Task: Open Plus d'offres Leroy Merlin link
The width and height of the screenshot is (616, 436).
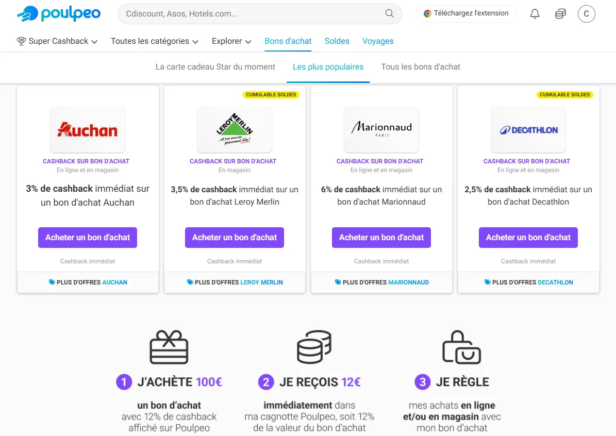Action: pyautogui.click(x=235, y=282)
